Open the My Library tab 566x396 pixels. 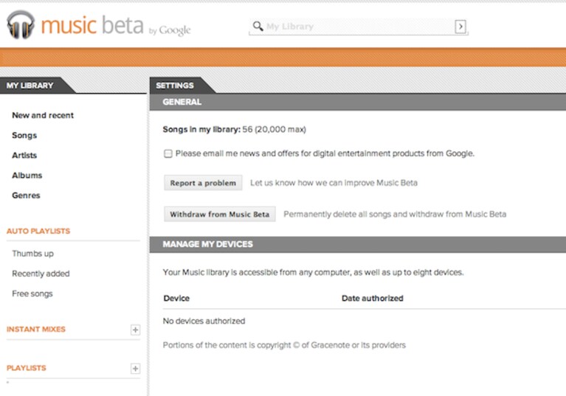pos(30,86)
